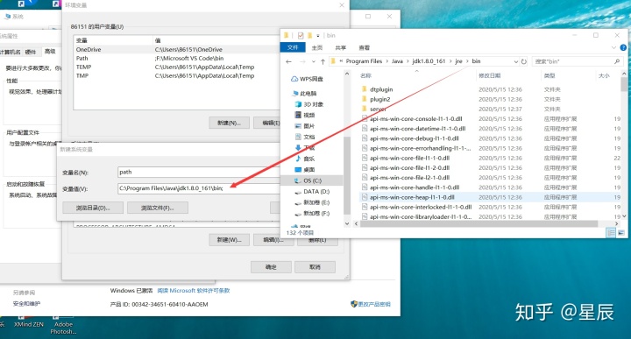Go up one folder level in Explorer
The image size is (631, 339).
[323, 61]
